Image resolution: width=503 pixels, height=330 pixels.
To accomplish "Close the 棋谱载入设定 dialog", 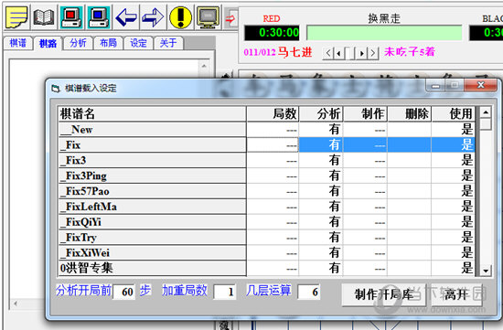I will click(x=480, y=85).
